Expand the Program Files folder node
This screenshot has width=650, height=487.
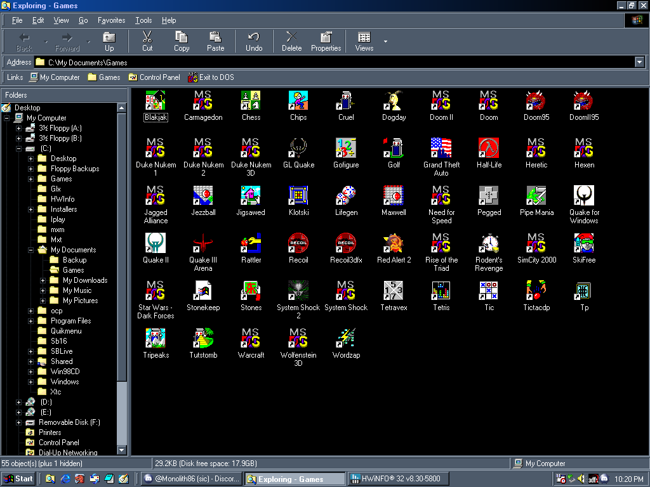point(30,321)
